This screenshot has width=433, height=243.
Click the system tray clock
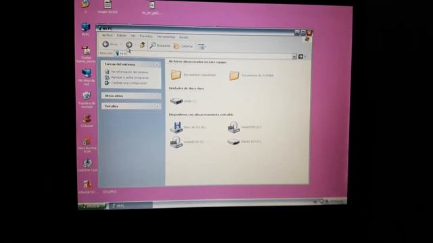point(337,201)
